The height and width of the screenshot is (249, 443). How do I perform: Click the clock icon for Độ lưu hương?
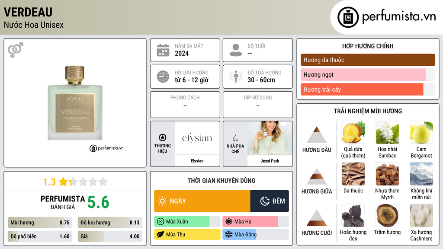[x=163, y=77]
